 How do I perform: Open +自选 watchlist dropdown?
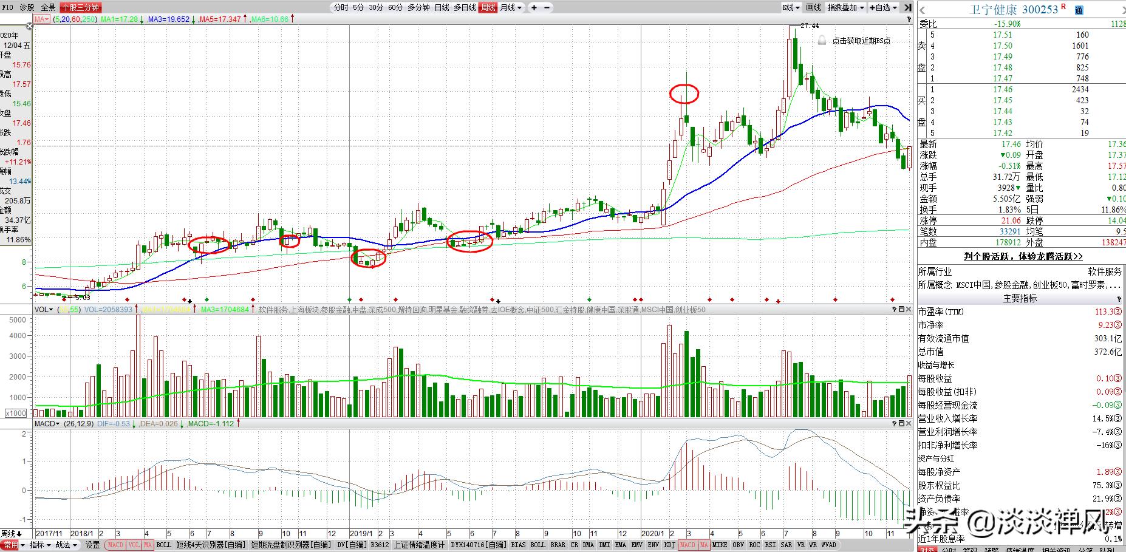point(884,7)
